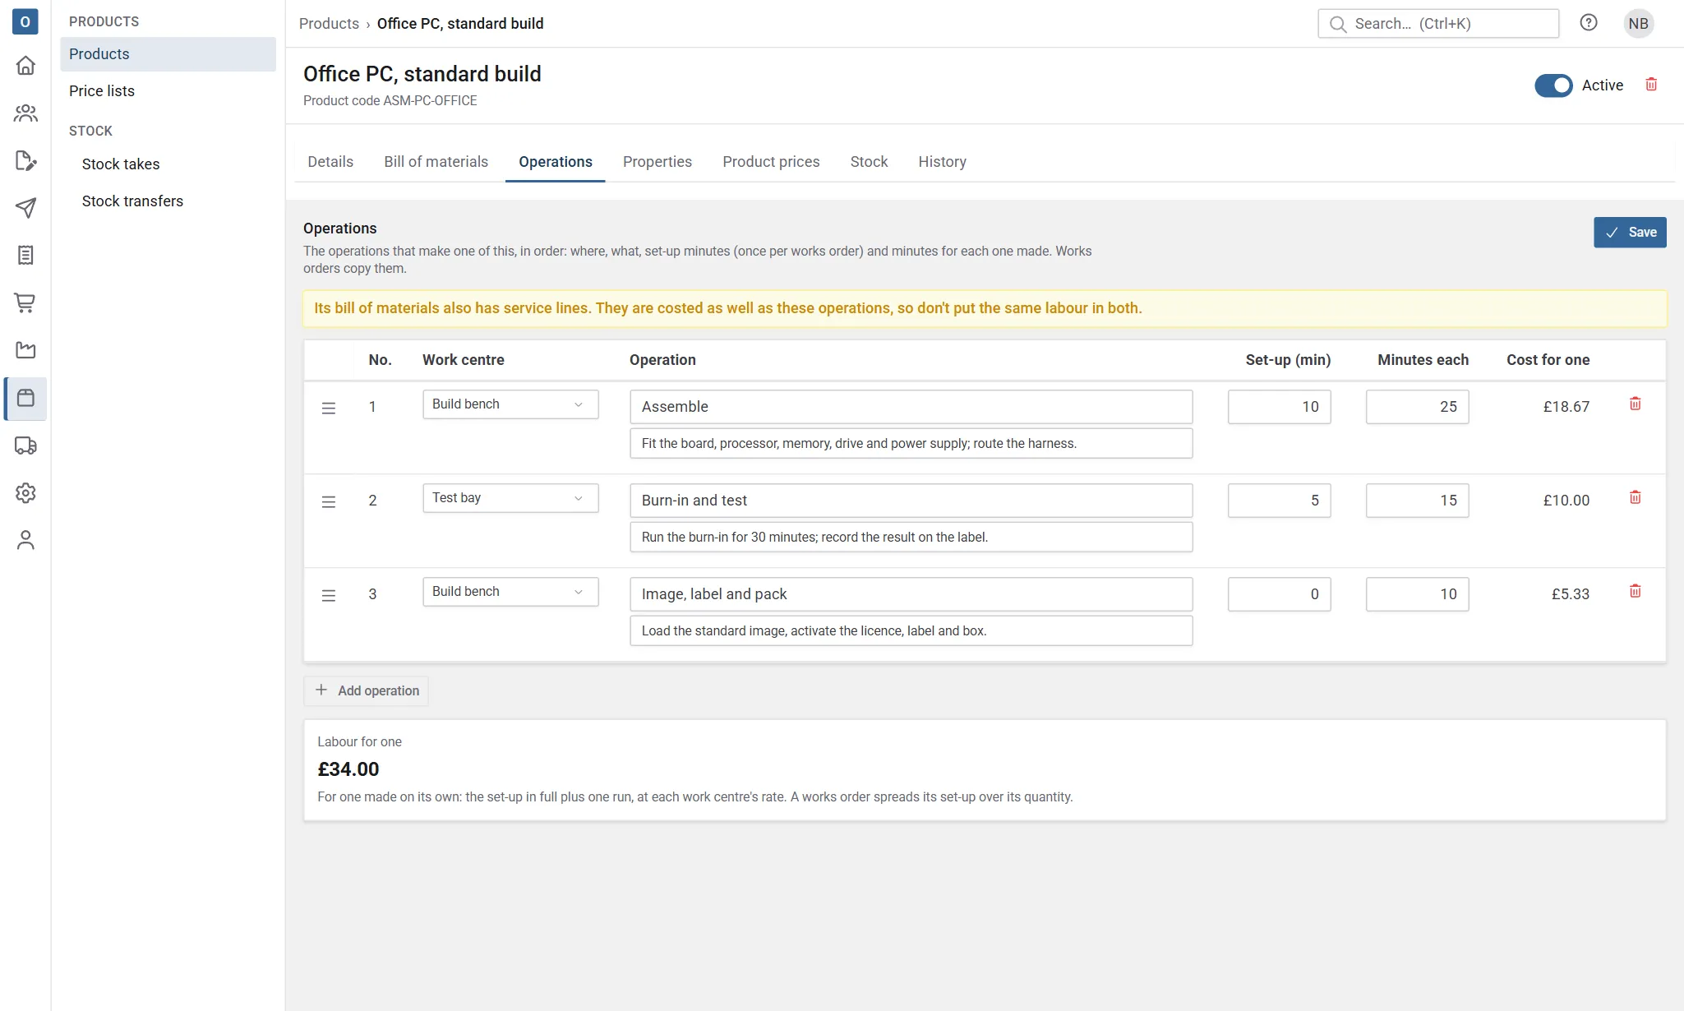Open the Stock tab
The image size is (1684, 1011).
coord(869,162)
